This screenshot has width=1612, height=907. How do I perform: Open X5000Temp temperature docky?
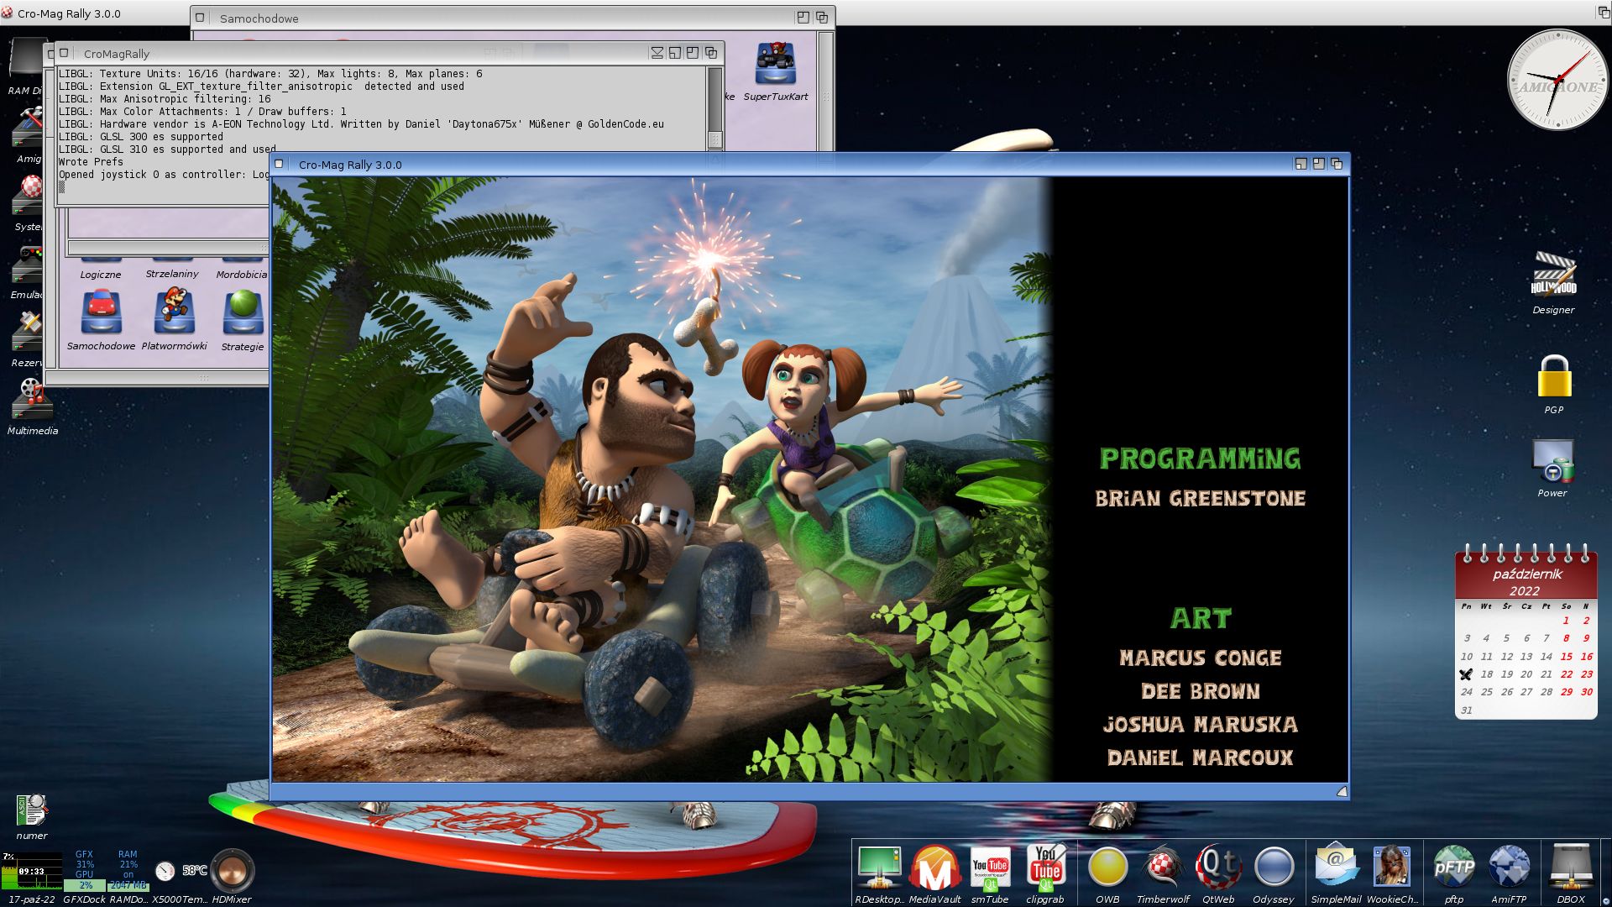(x=179, y=871)
